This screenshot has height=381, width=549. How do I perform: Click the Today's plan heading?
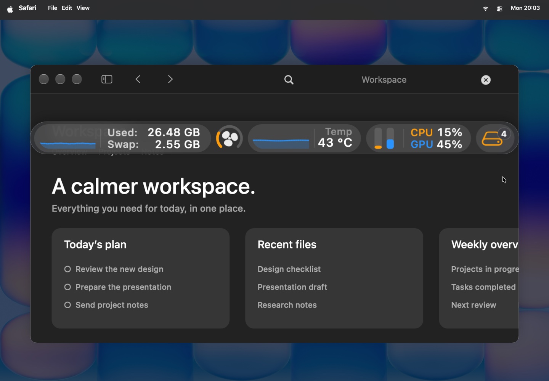click(95, 245)
